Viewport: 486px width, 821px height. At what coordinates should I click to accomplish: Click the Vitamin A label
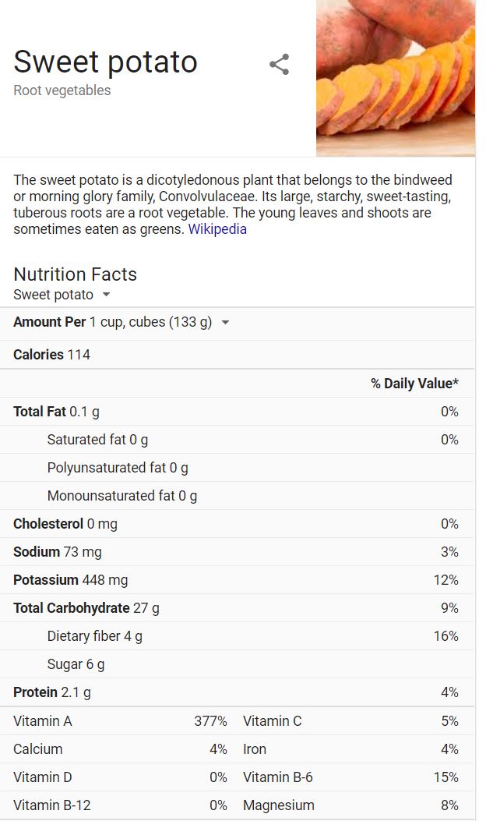pos(43,721)
